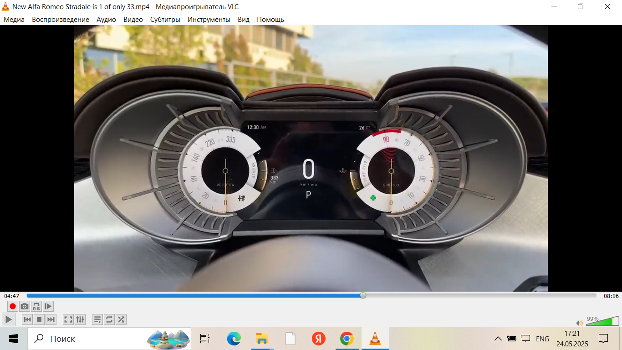Toggle A-B loop points button
The height and width of the screenshot is (350, 622).
(36, 306)
